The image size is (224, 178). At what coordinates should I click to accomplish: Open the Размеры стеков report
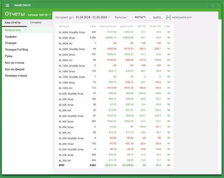tap(27, 76)
